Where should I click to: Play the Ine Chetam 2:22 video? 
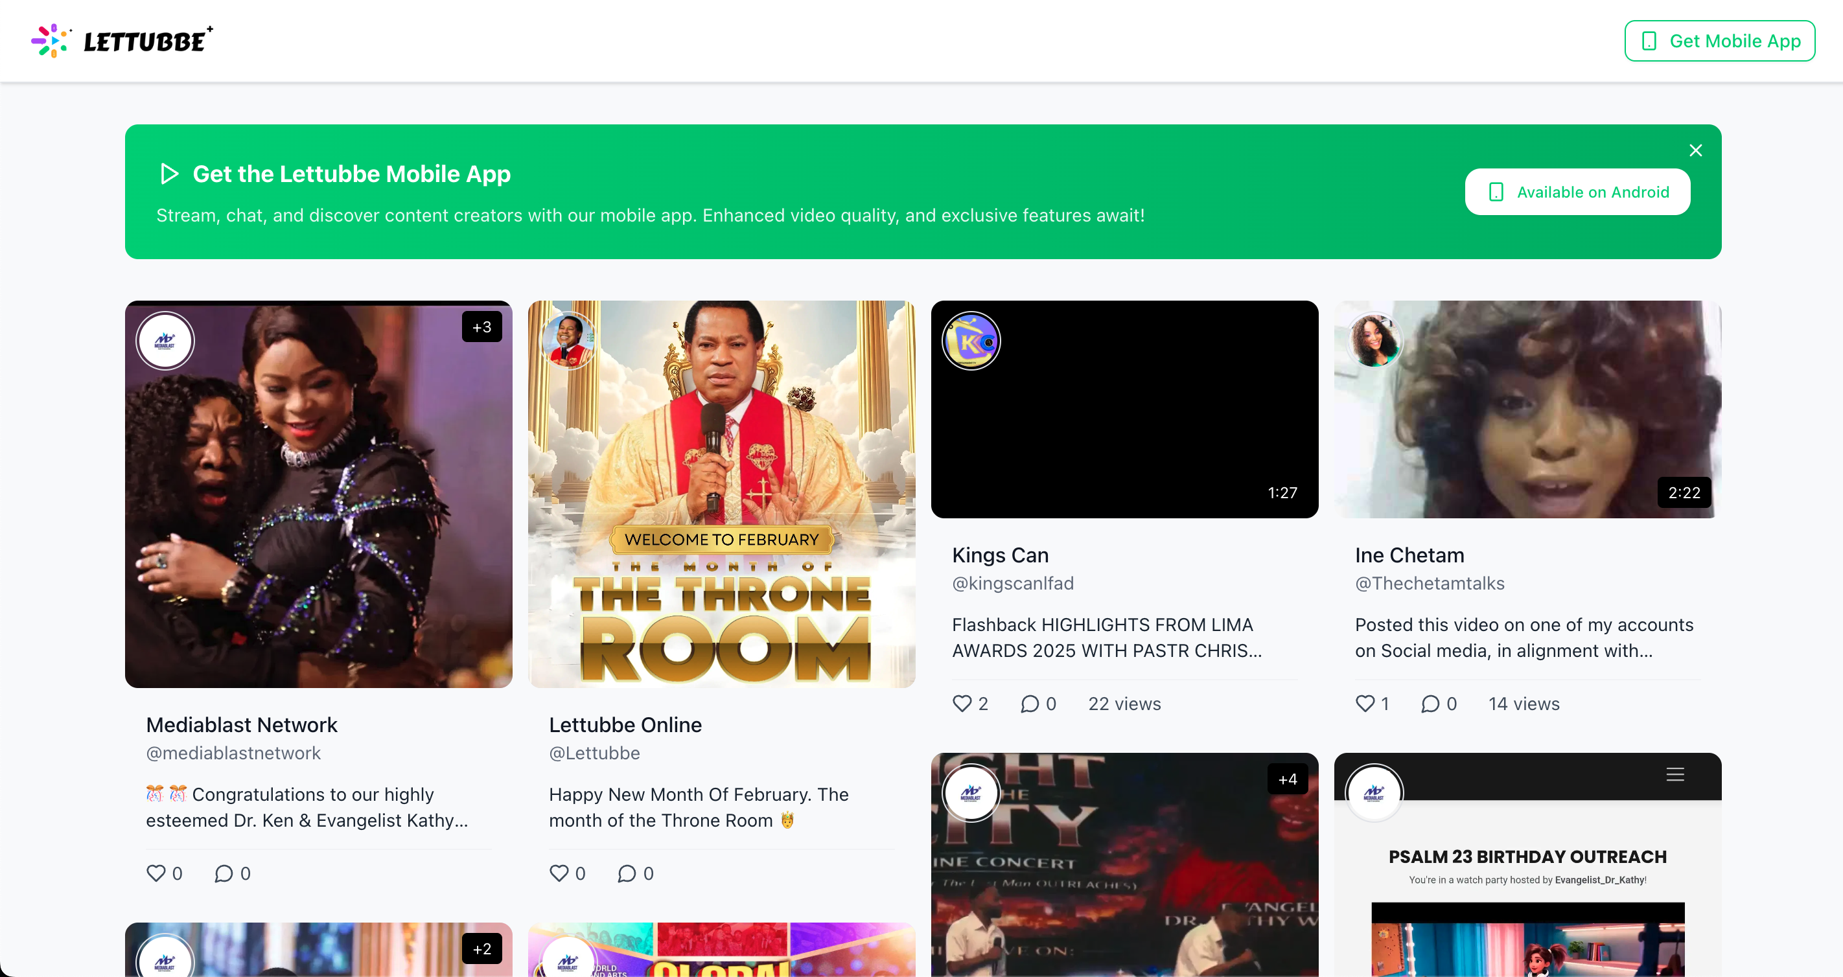(1527, 409)
